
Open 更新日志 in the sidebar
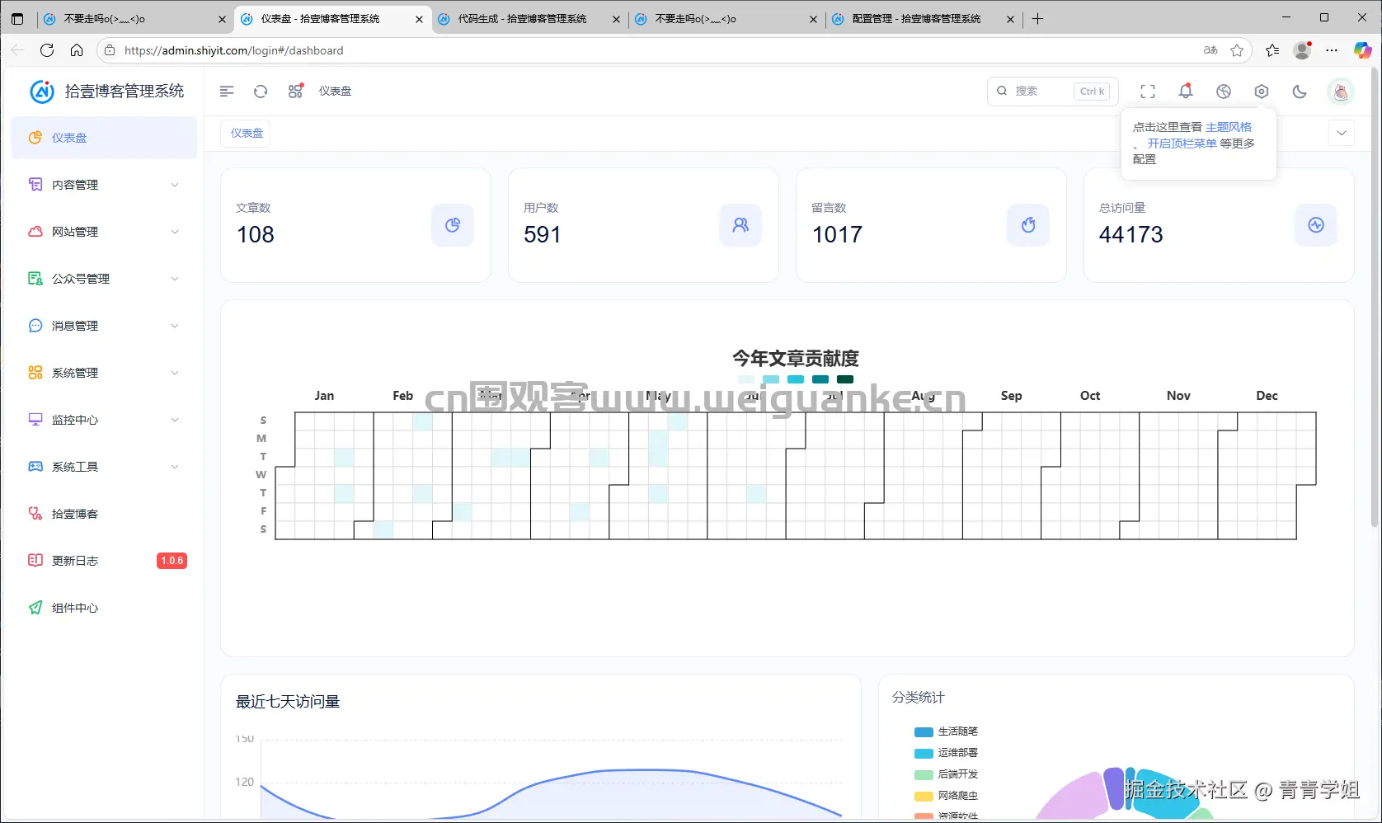pyautogui.click(x=104, y=561)
